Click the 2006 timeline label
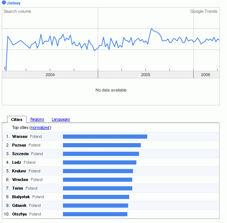Screen dimensions: 227x223 (x=206, y=75)
